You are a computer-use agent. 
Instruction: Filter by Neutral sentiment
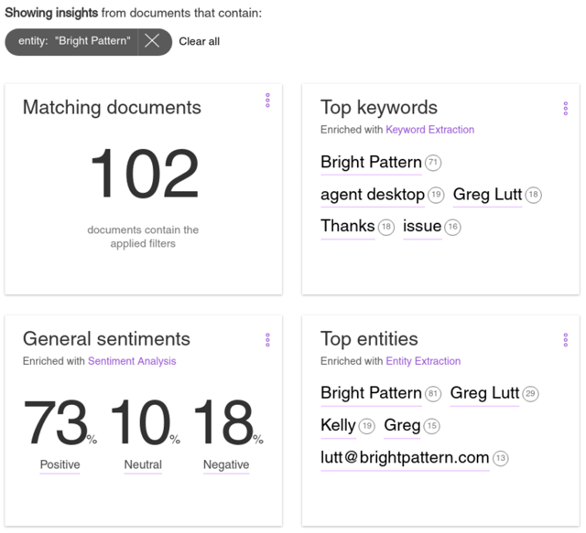tap(143, 465)
